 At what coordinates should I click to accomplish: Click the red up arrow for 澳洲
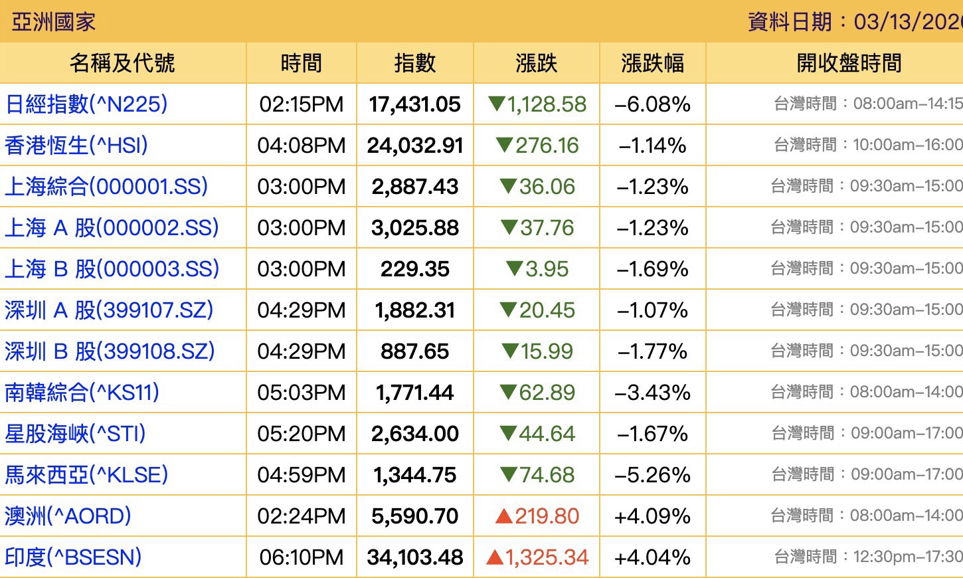click(504, 516)
